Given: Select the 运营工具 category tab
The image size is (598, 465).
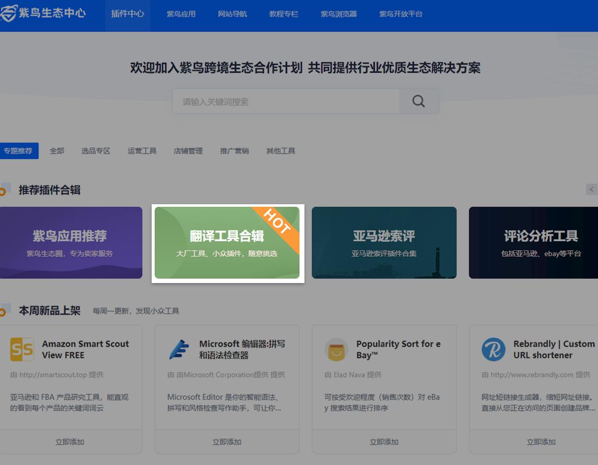Looking at the screenshot, I should pyautogui.click(x=141, y=150).
